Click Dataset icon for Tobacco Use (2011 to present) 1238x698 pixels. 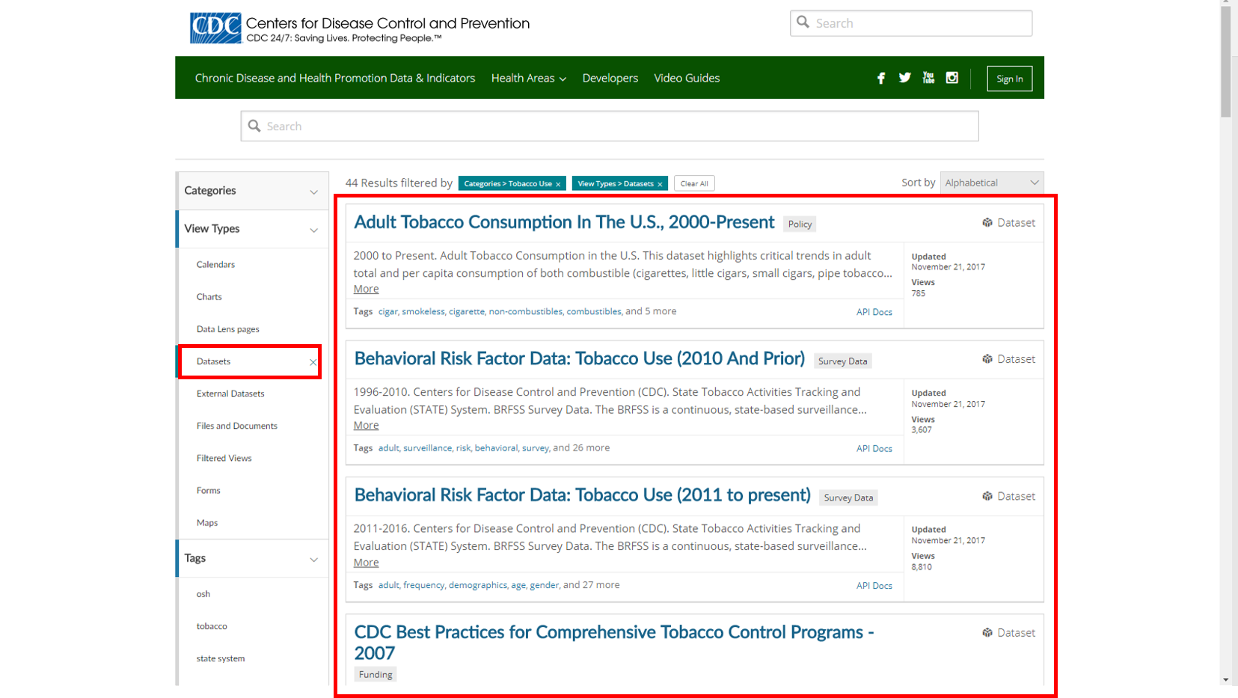click(x=987, y=496)
